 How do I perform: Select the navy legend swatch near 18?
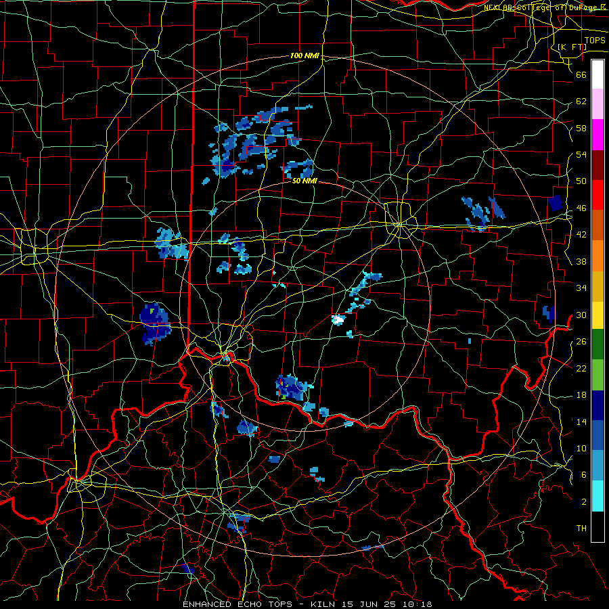597,405
